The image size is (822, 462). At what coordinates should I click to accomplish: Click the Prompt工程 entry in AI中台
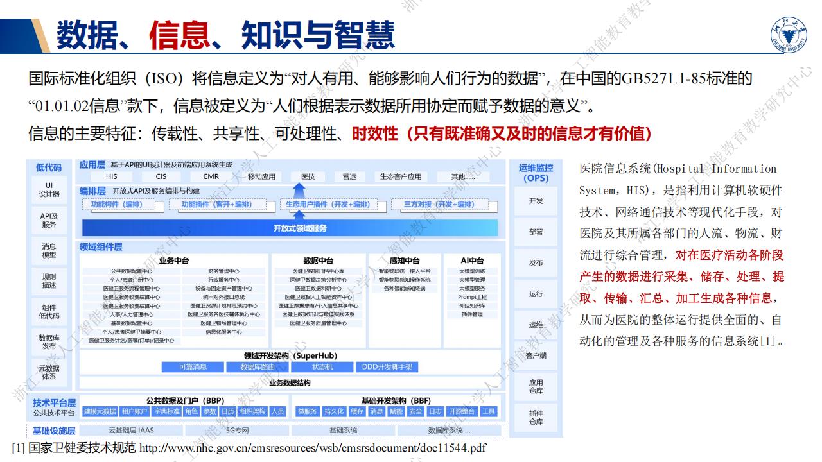point(472,297)
